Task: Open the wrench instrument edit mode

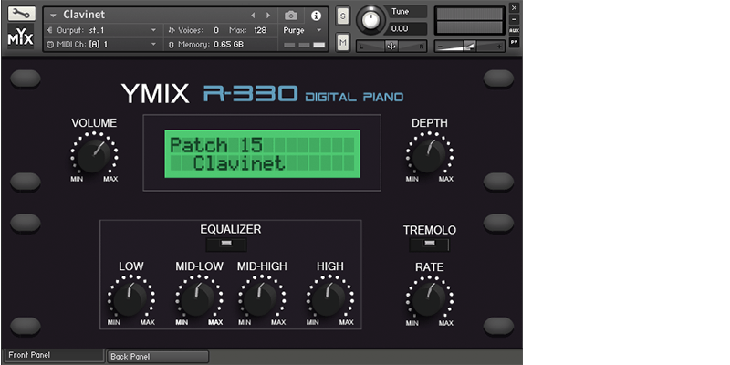Action: (x=21, y=14)
